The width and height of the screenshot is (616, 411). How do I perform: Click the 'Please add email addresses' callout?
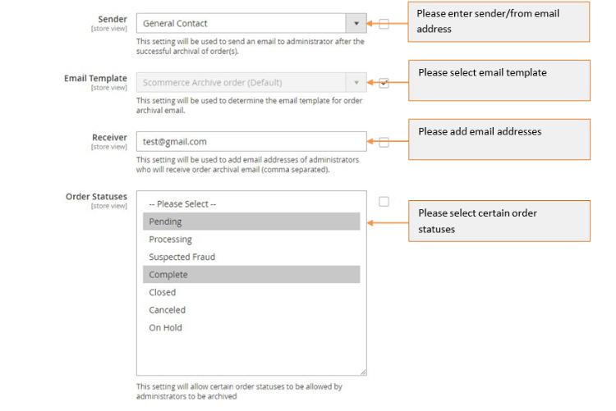(x=499, y=139)
